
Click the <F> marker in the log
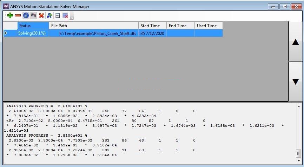pyautogui.click(x=10, y=121)
